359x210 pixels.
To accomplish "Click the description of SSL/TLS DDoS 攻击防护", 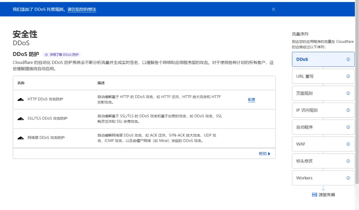I will (160, 119).
